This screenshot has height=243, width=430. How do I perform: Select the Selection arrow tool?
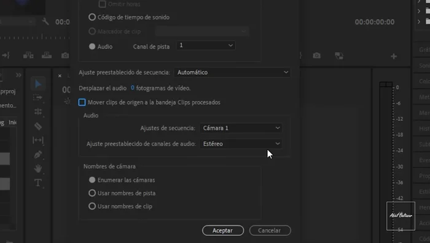point(38,84)
